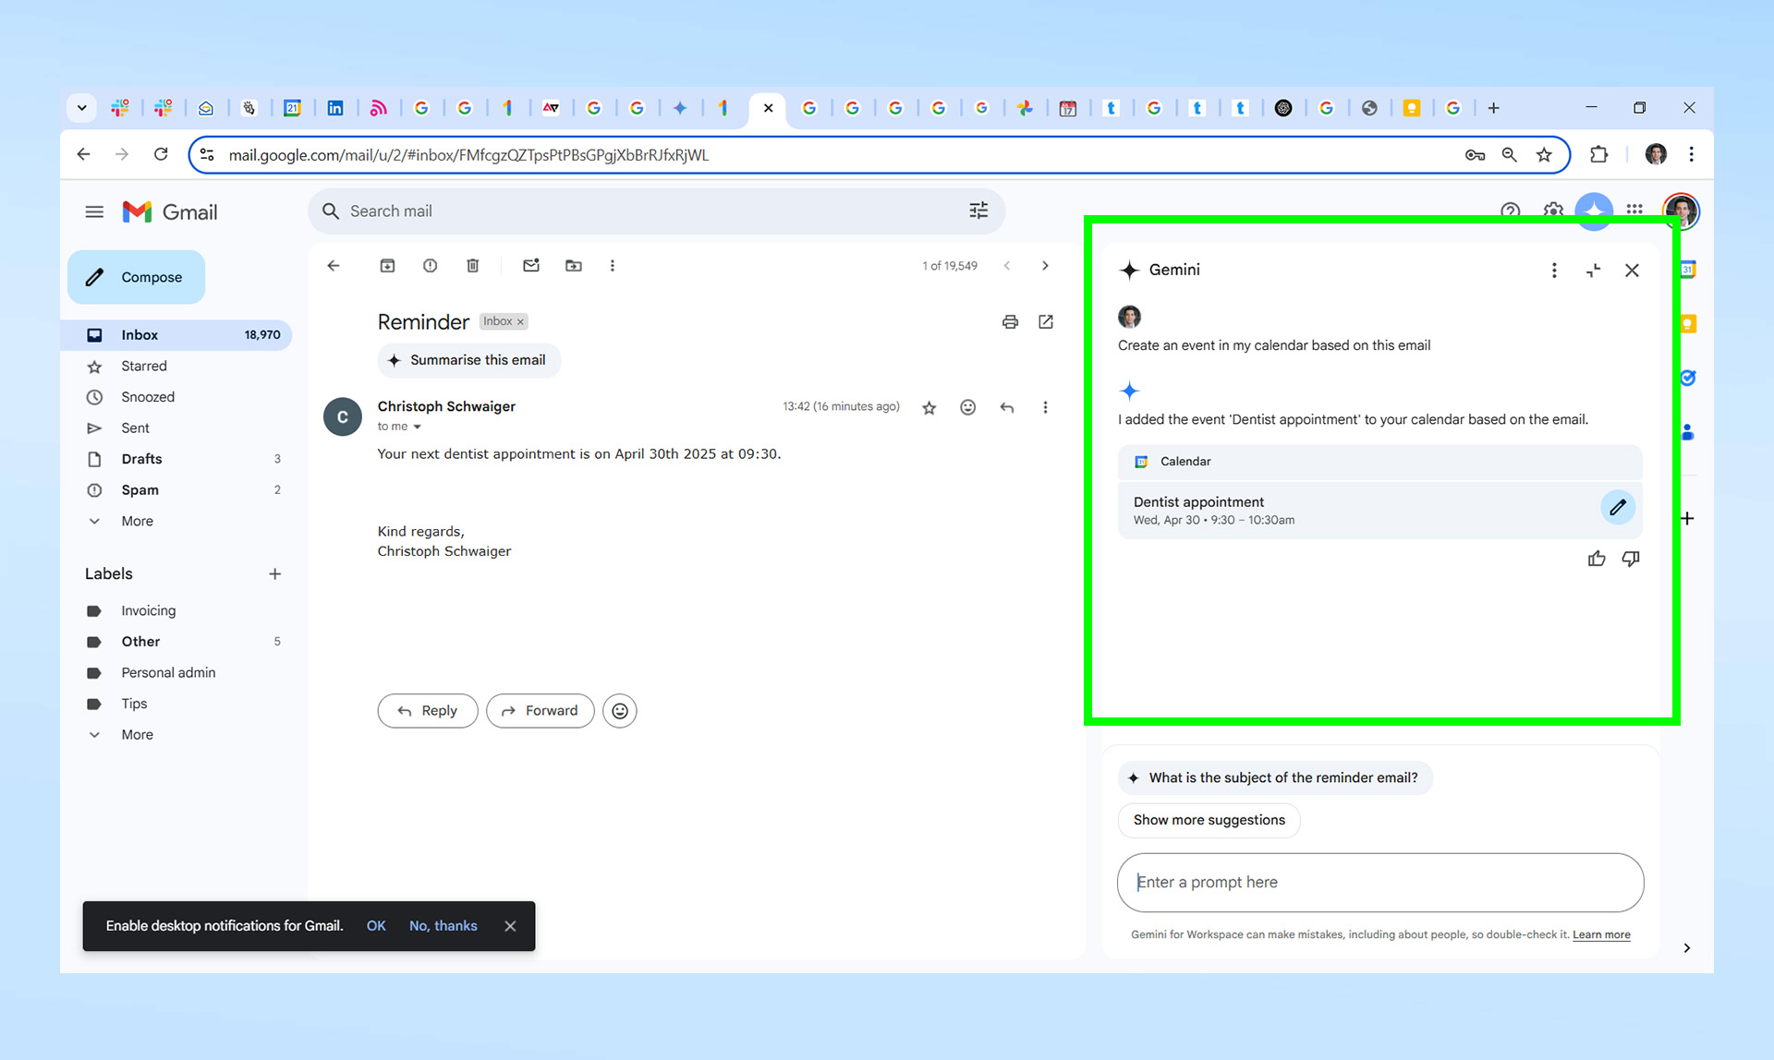1774x1060 pixels.
Task: Expand recipient details next to 'to me'
Action: point(418,427)
